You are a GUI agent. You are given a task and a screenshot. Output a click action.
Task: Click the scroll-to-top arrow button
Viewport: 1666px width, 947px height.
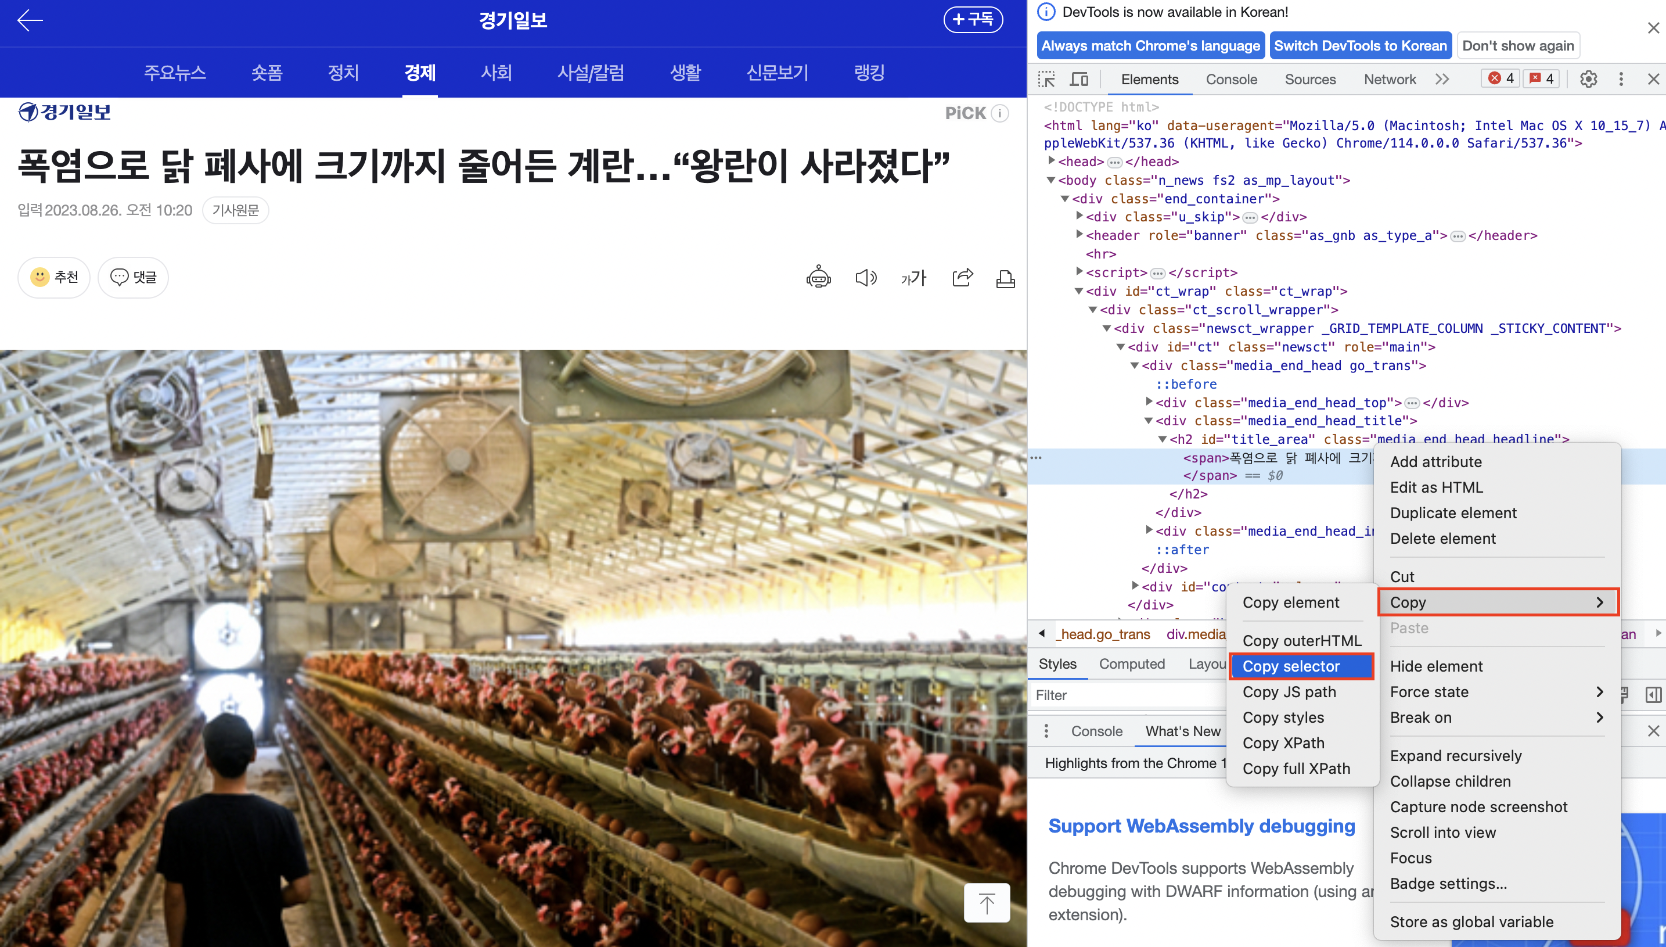pyautogui.click(x=986, y=903)
